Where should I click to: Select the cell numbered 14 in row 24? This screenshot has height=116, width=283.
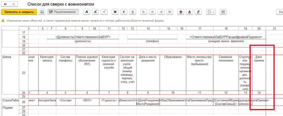[x=259, y=93]
